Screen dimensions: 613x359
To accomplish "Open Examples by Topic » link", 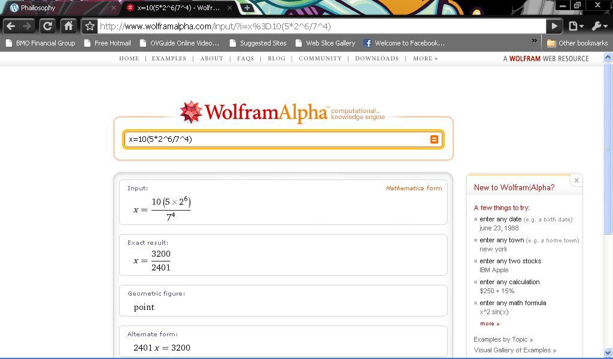I will (503, 339).
